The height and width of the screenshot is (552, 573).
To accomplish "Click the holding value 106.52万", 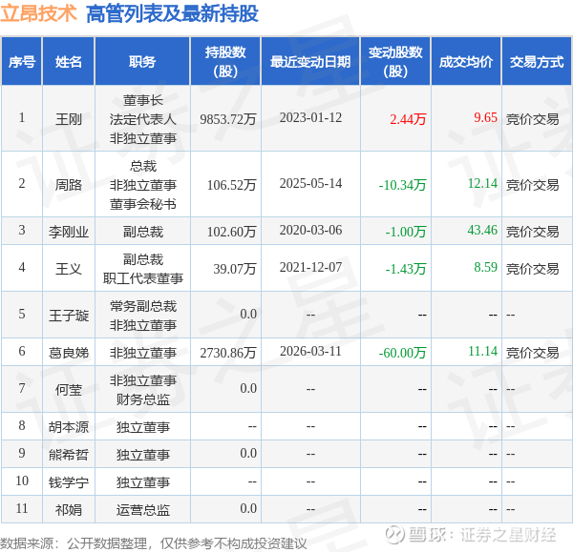I will (232, 185).
